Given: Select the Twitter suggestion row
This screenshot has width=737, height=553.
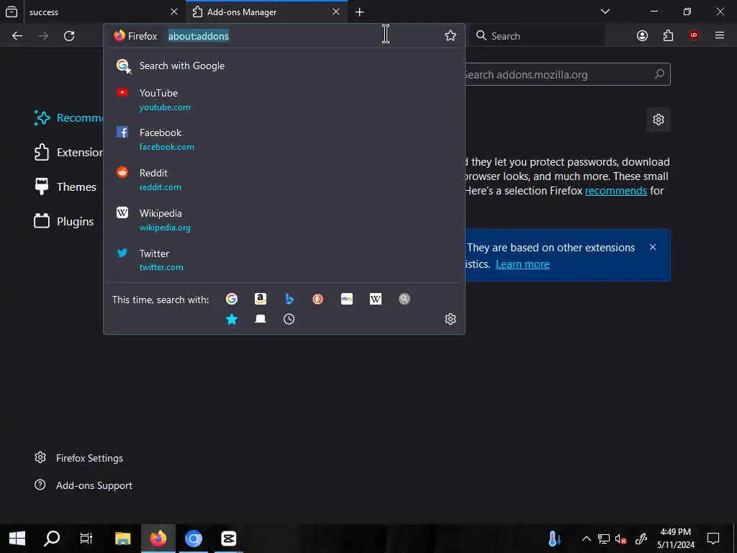Looking at the screenshot, I should pyautogui.click(x=284, y=260).
